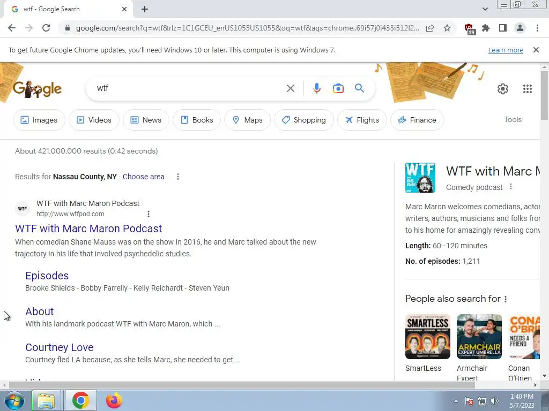
Task: Switch to the Videos results tab
Action: 94,120
